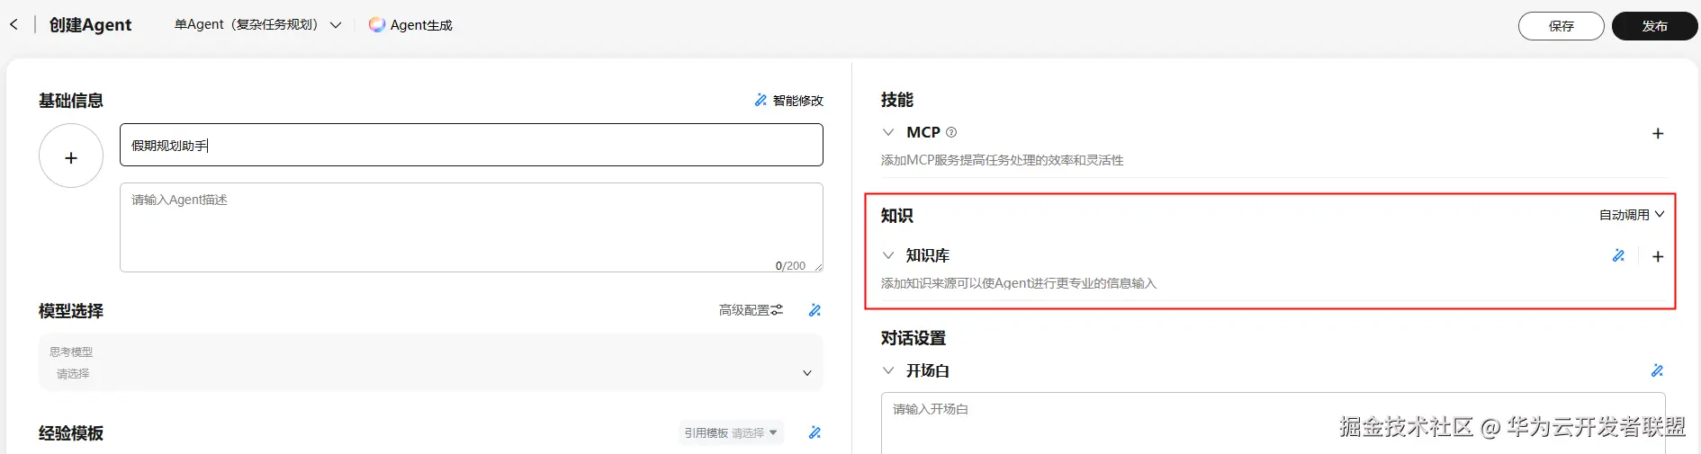
Task: Click the 经验模板 section heading
Action: pyautogui.click(x=71, y=433)
